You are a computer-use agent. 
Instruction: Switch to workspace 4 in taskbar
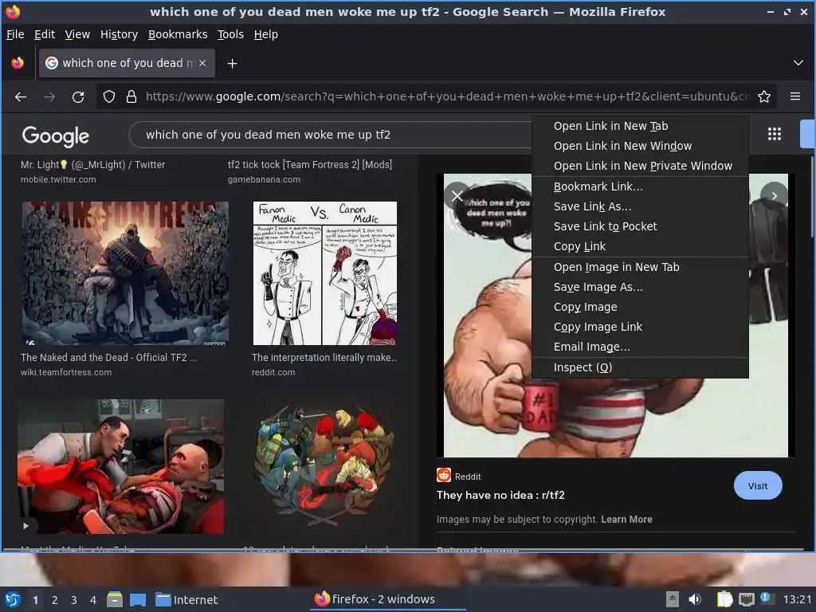tap(93, 600)
